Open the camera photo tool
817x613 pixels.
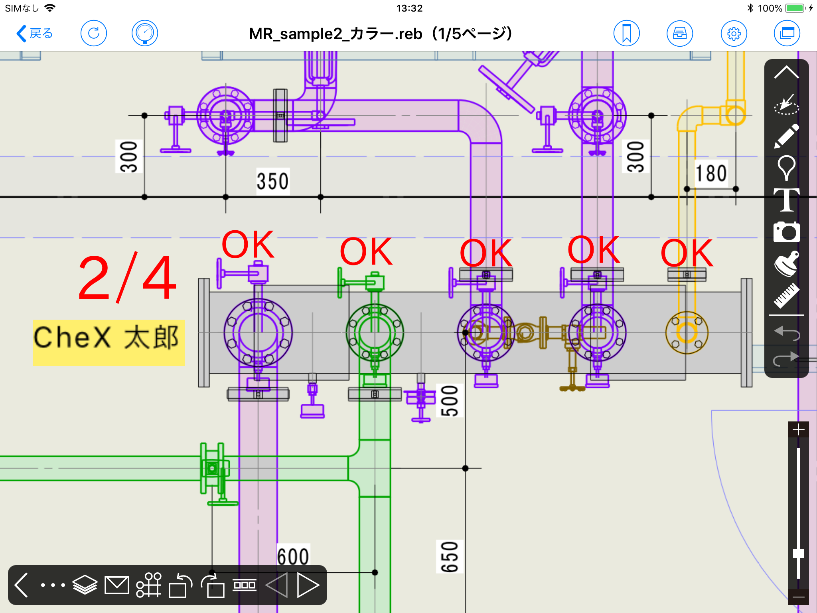[x=786, y=232]
